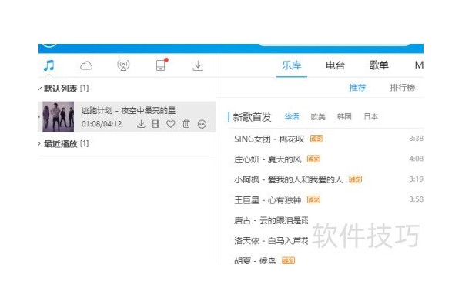This screenshot has height=308, width=462.
Task: Delete the playing song with trash icon
Action: point(186,124)
